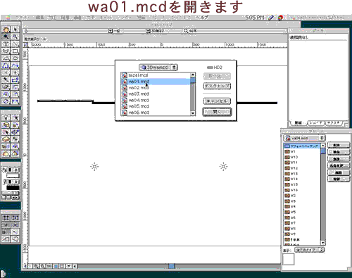352x278 pixels.
Task: Select wa04.mcd in the file list
Action: pyautogui.click(x=156, y=100)
